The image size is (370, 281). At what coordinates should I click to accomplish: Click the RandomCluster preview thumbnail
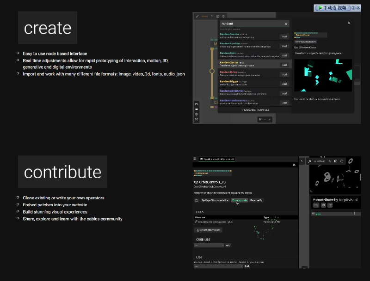pyautogui.click(x=323, y=75)
